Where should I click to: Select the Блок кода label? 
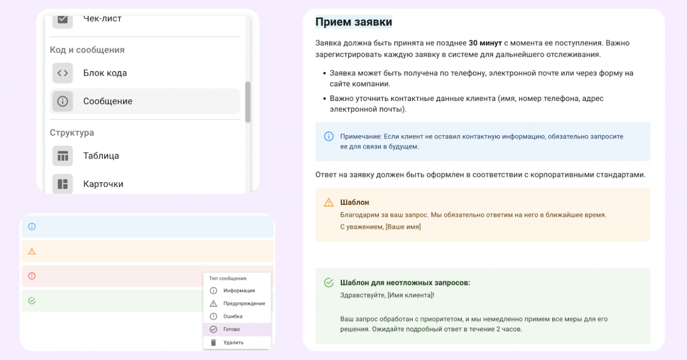click(105, 73)
